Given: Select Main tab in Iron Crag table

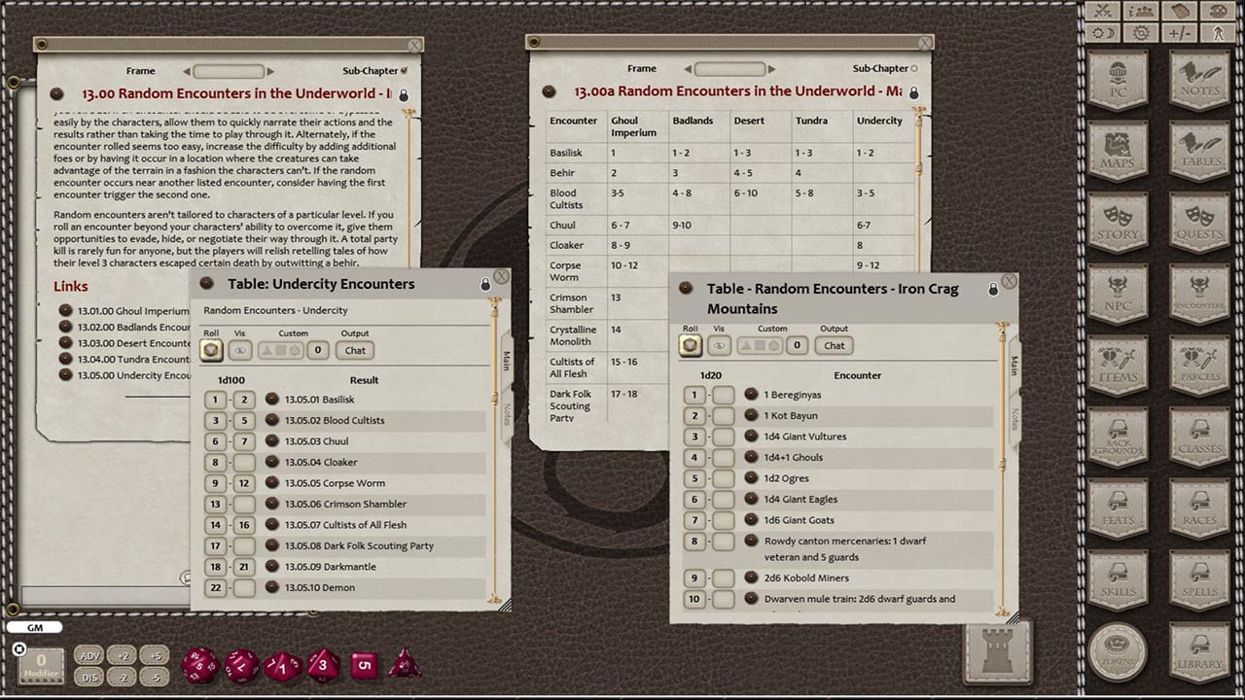Looking at the screenshot, I should click(x=1014, y=366).
